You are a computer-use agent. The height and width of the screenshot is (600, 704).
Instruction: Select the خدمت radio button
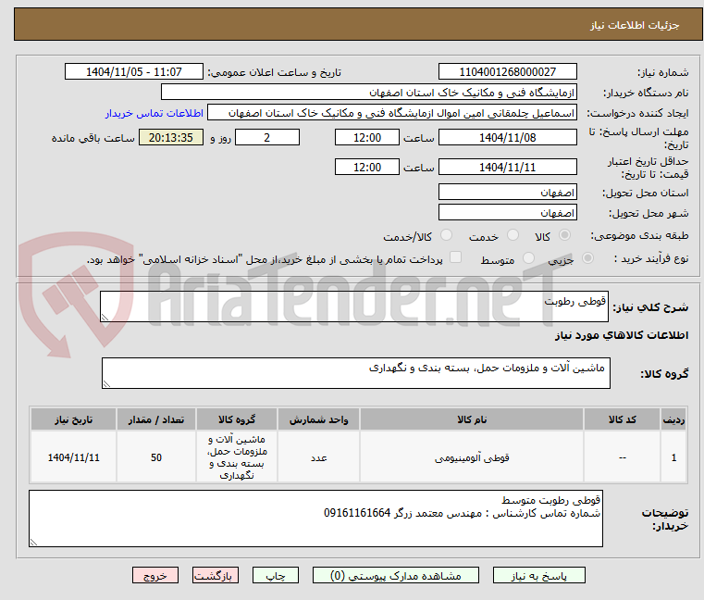coord(513,235)
